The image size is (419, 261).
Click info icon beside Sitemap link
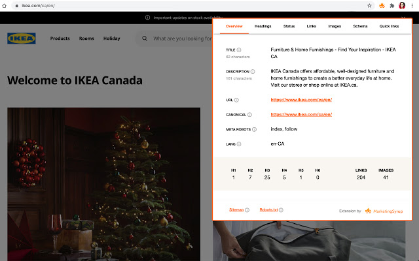247,210
